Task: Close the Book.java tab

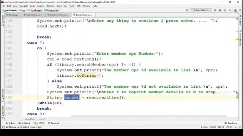Action: point(20,15)
